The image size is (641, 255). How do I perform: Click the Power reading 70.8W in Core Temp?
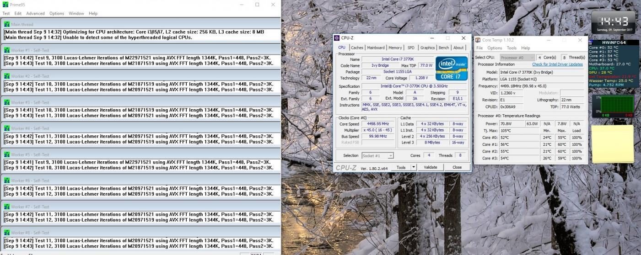click(x=512, y=124)
